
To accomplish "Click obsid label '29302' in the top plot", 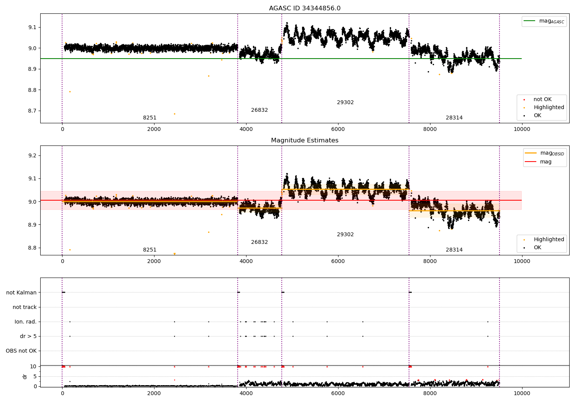I will click(345, 103).
